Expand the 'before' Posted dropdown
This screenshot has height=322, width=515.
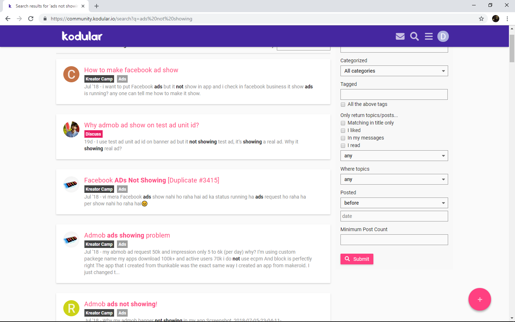(x=394, y=203)
